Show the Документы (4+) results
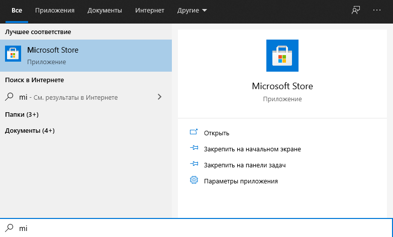 pos(30,130)
